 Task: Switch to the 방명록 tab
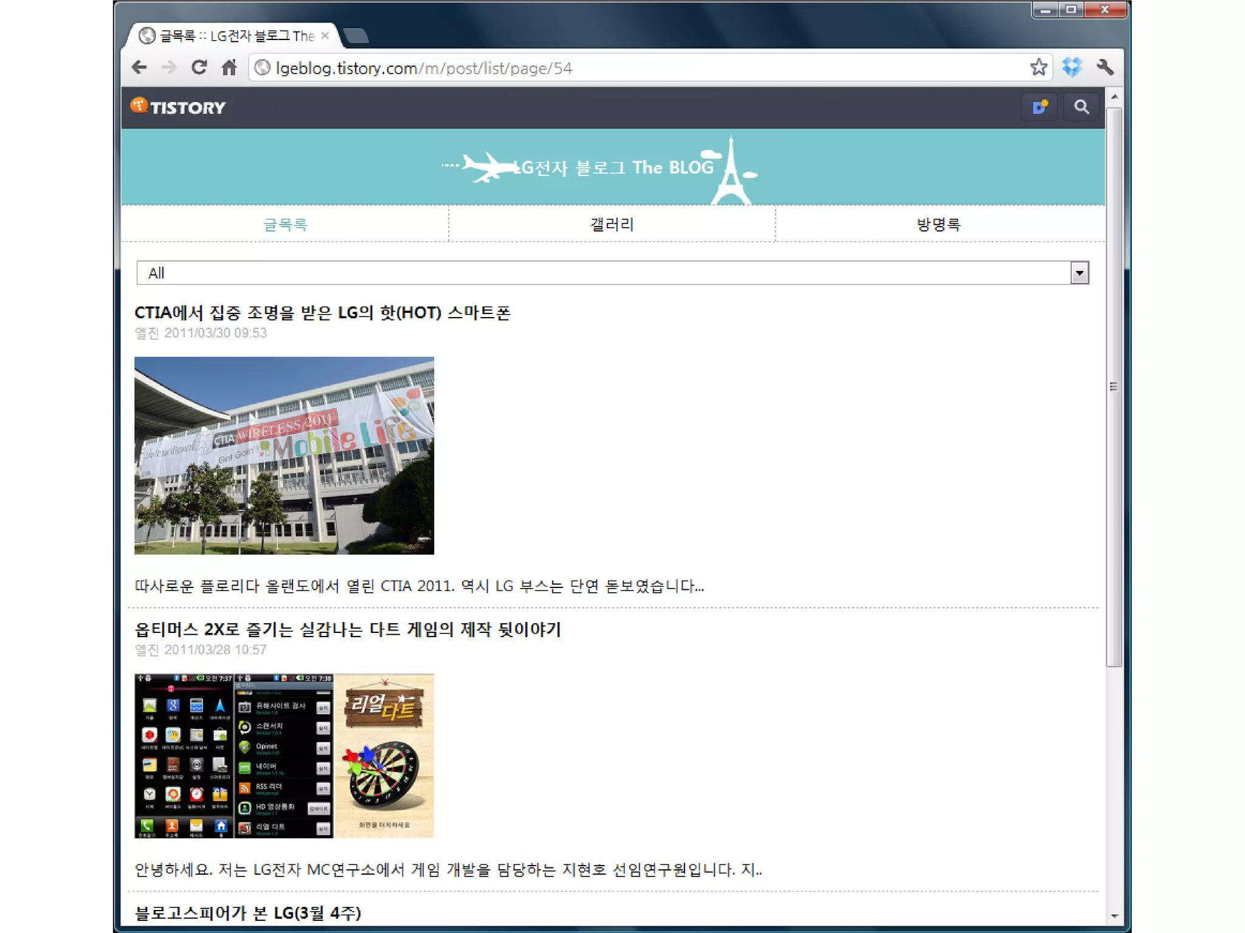click(939, 225)
